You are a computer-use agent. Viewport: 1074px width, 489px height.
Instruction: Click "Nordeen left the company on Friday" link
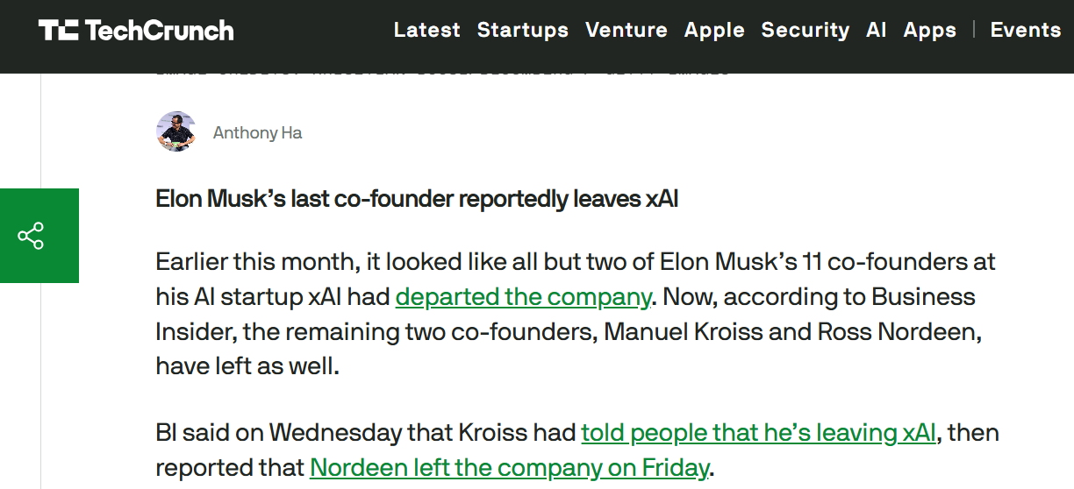pyautogui.click(x=509, y=468)
